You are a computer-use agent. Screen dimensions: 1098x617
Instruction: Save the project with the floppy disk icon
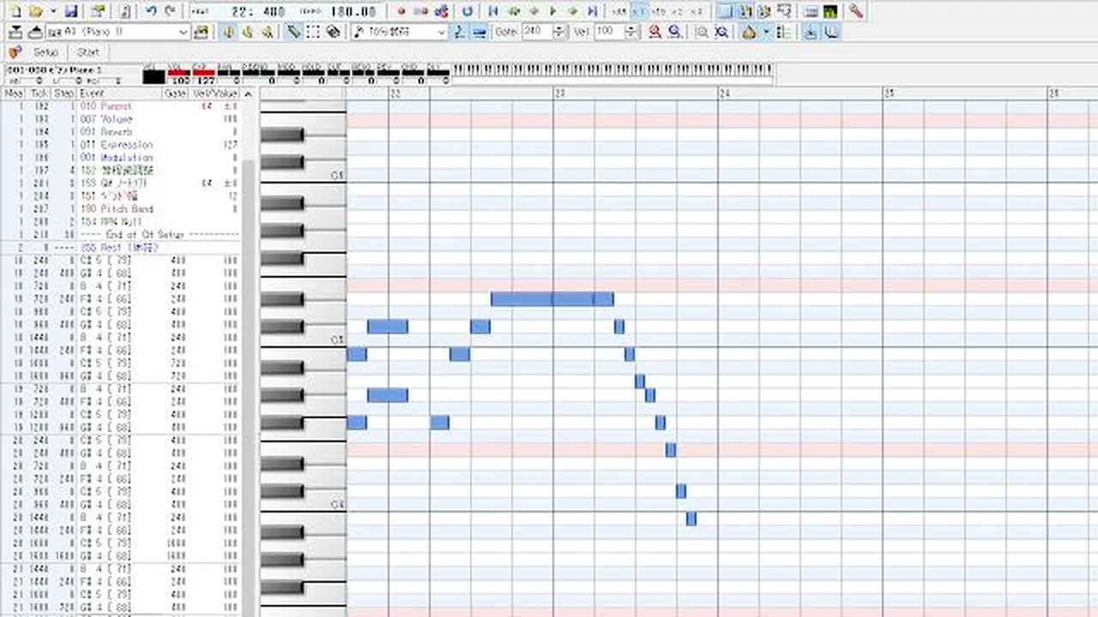click(x=70, y=11)
